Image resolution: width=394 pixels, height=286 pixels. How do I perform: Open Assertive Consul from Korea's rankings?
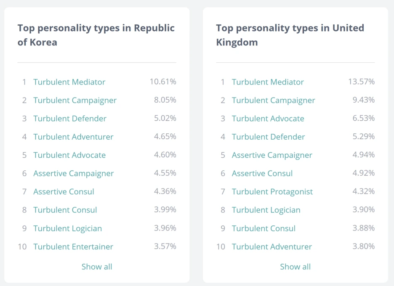pos(63,191)
